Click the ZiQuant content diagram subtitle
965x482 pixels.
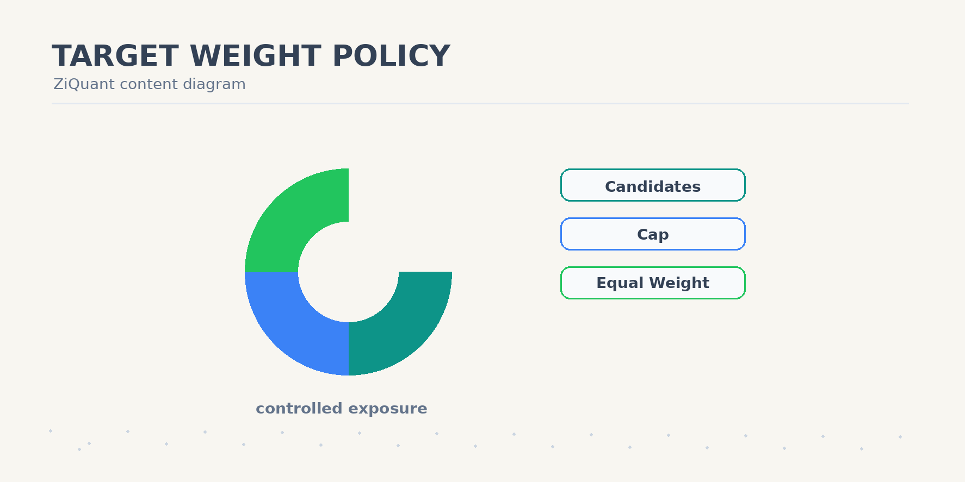(x=150, y=84)
